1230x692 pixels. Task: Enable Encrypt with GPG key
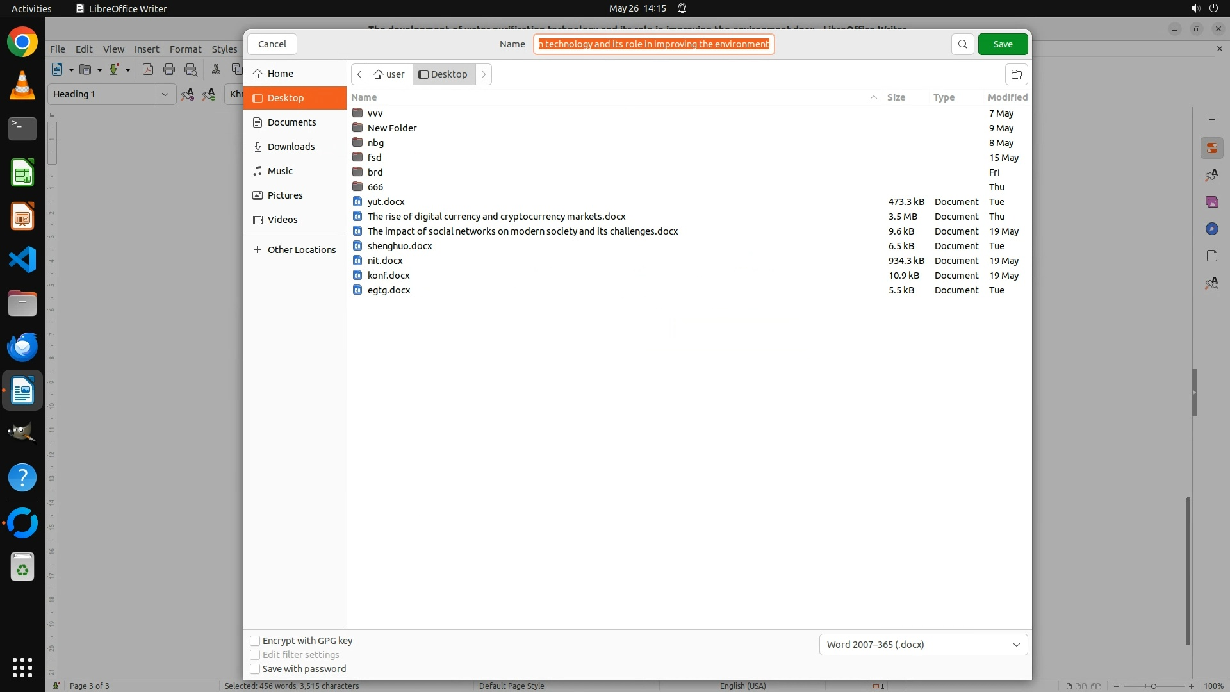(x=255, y=641)
